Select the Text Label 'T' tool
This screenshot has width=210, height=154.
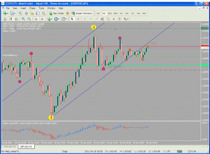click(119, 19)
